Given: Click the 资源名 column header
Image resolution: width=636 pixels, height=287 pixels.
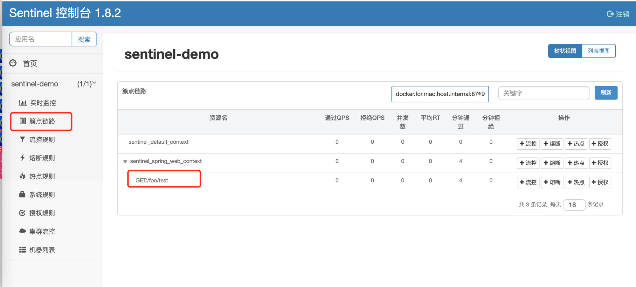Looking at the screenshot, I should click(x=218, y=118).
